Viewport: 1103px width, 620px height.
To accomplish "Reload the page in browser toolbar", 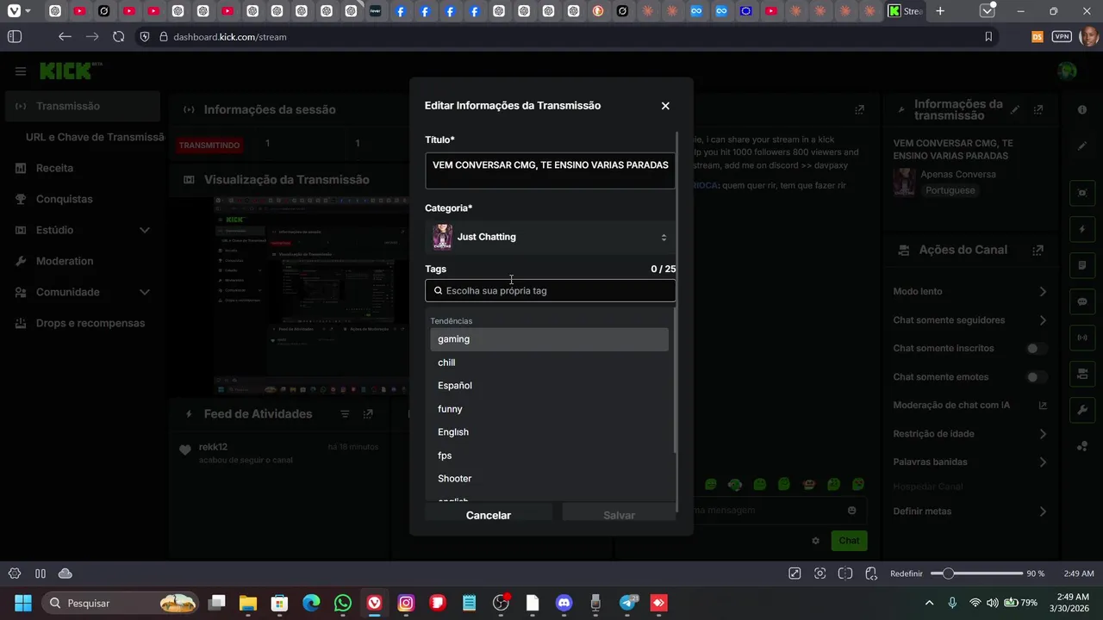I will click(119, 37).
